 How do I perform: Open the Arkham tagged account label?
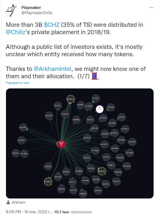pos(19,202)
